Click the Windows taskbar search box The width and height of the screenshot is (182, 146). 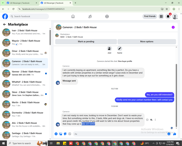[27, 143]
